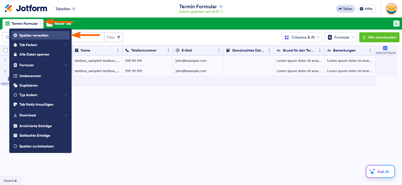
Task: Open Gelöschte Einträge
Action: coord(40,135)
